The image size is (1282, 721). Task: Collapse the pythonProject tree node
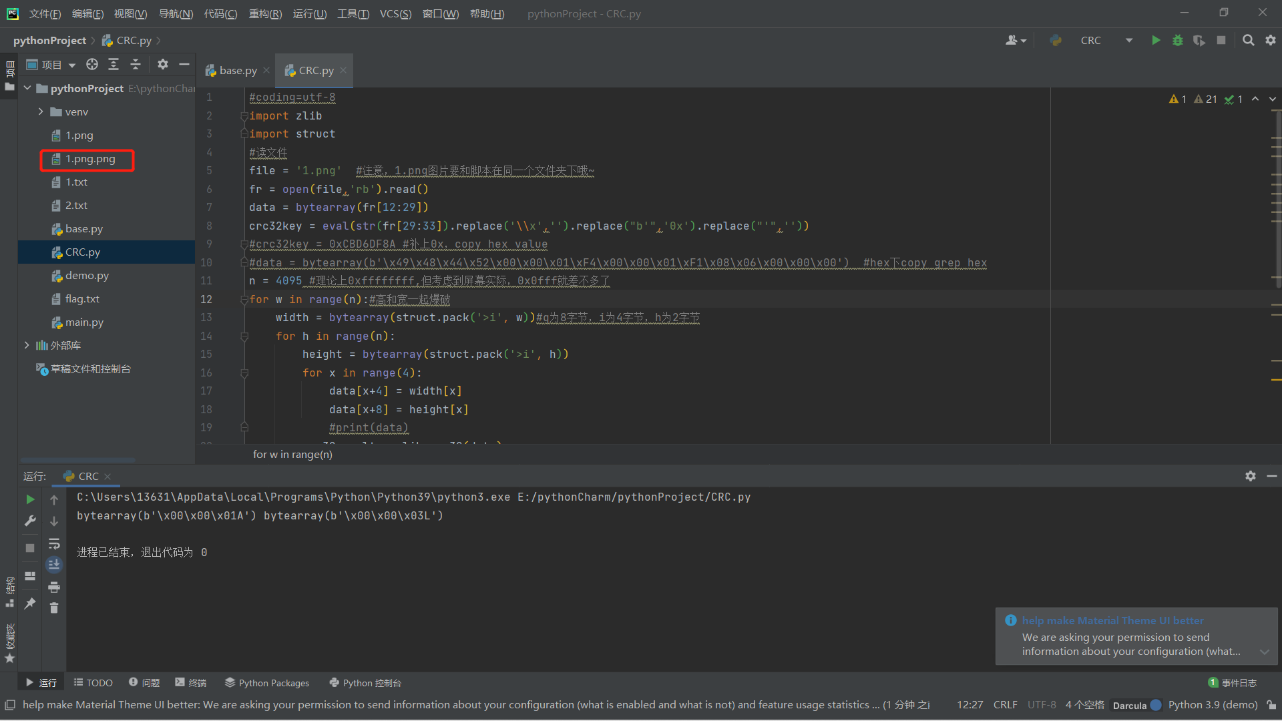27,88
